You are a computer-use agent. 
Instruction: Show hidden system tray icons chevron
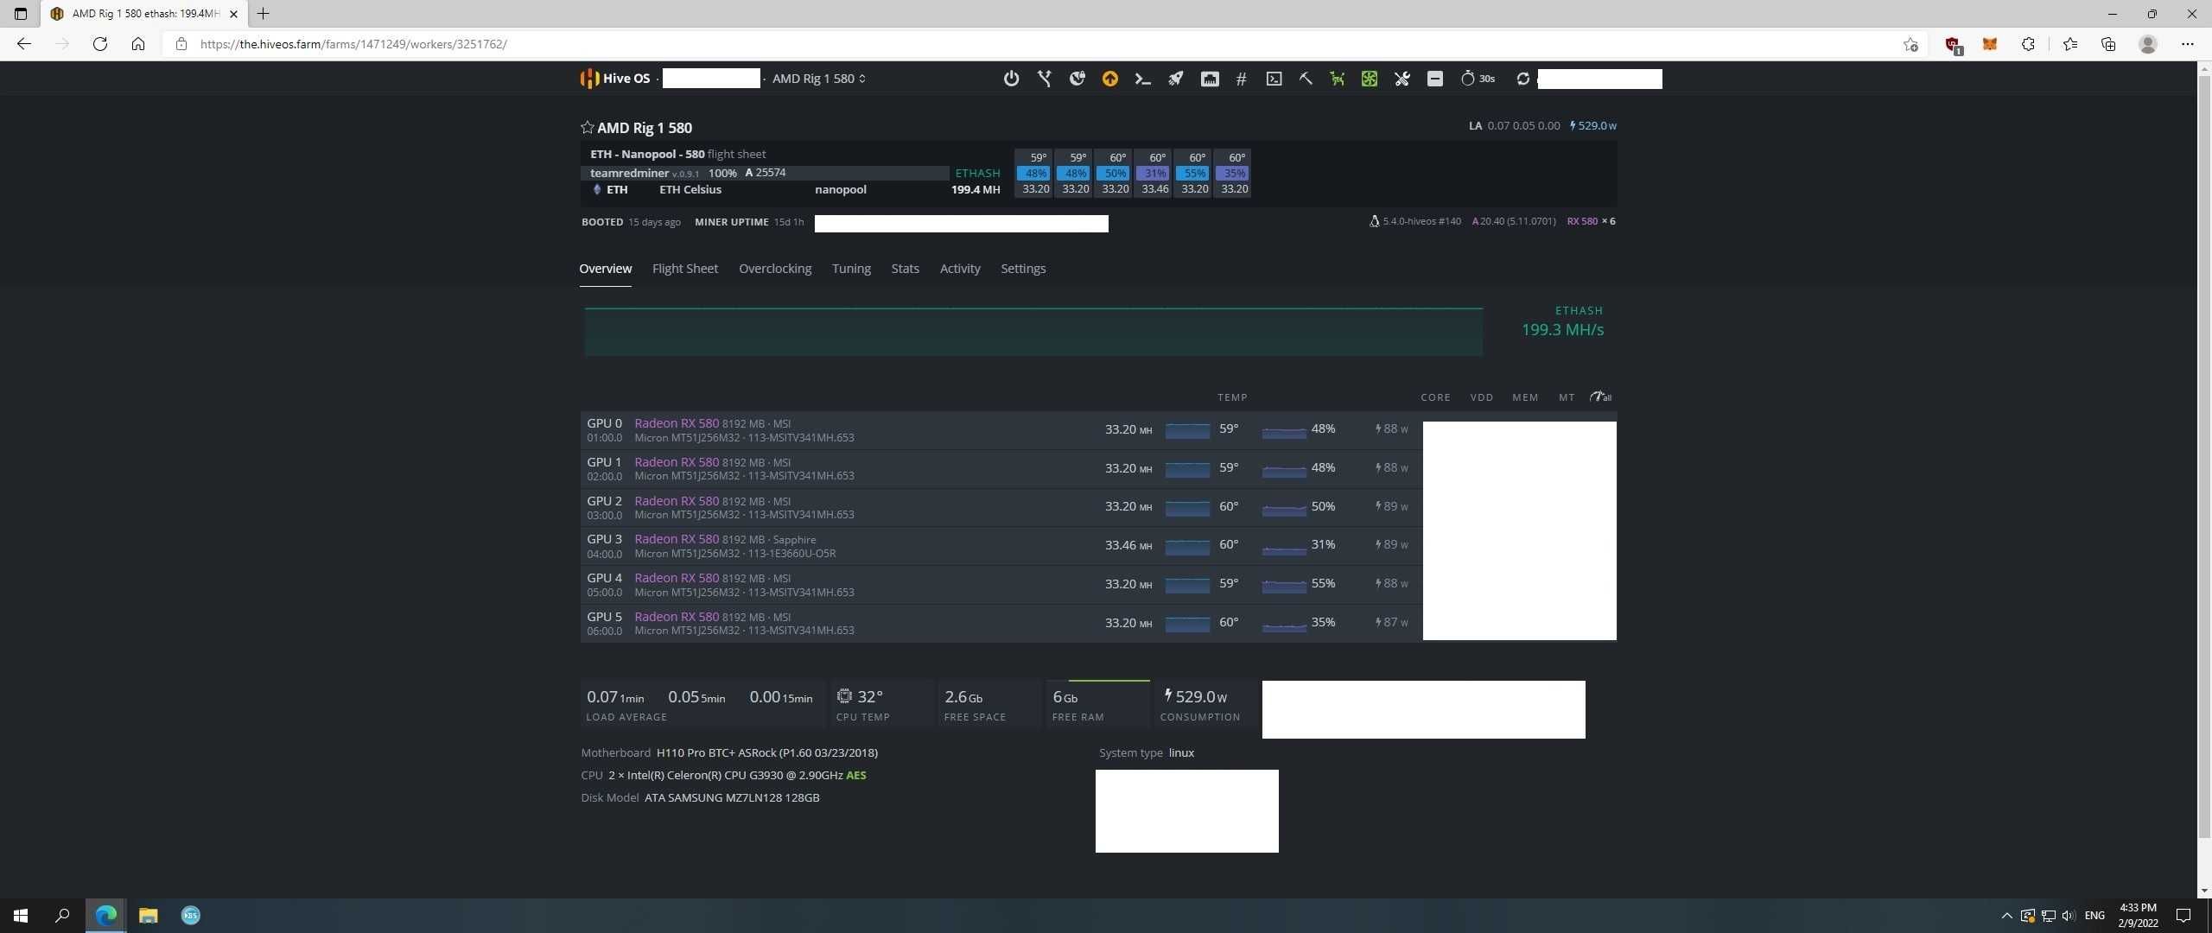coord(2006,916)
